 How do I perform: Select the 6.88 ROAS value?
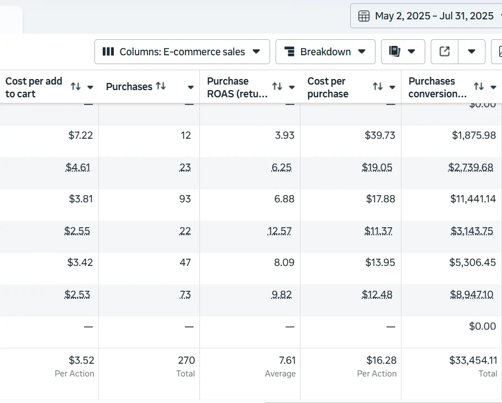(284, 199)
